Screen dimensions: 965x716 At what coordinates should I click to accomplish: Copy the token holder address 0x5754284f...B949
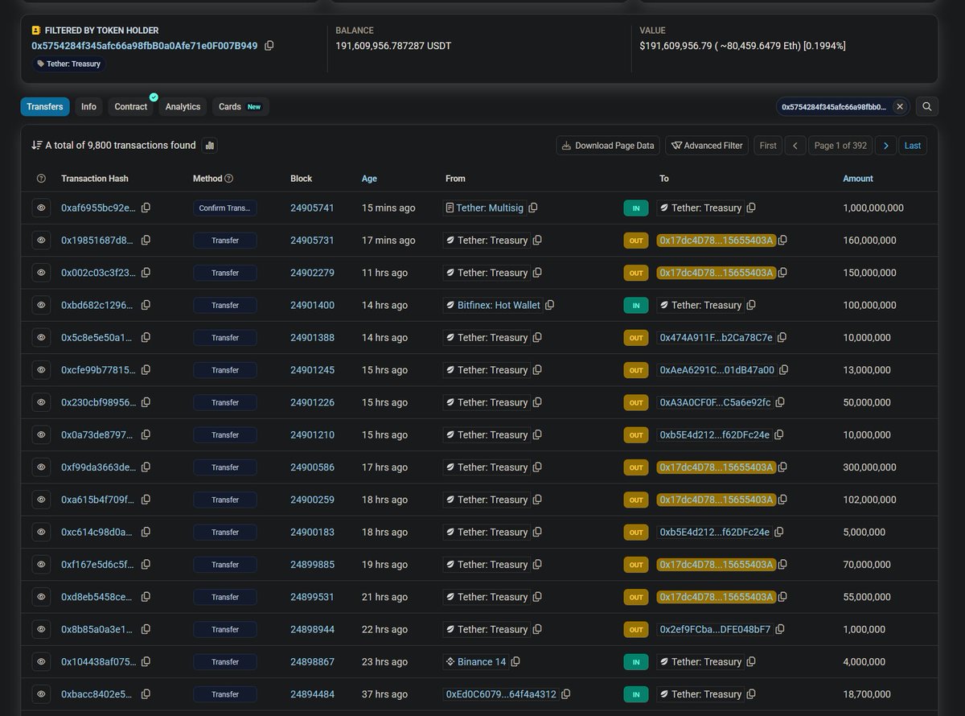(x=269, y=46)
